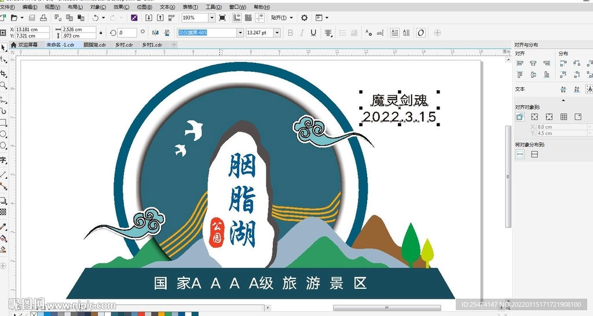Click the purple search content icon
The width and height of the screenshot is (593, 316).
click(x=134, y=18)
